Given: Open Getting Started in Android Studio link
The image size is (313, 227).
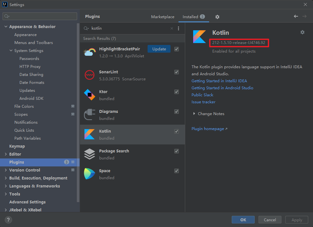Looking at the screenshot, I should [x=222, y=88].
